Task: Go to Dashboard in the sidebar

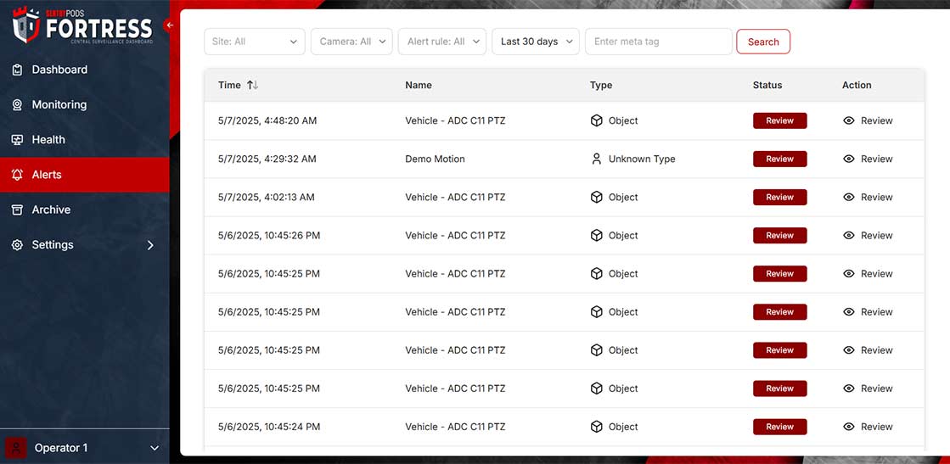Action: click(85, 70)
